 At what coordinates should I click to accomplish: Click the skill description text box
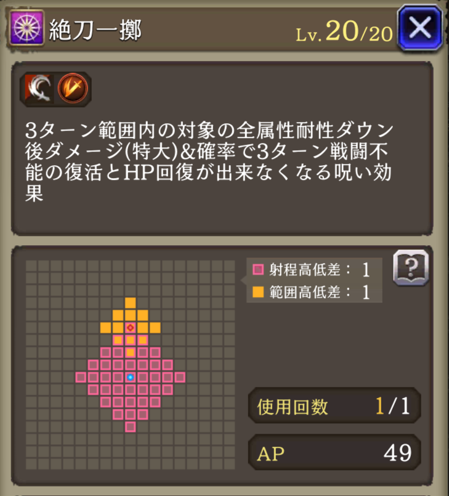click(x=222, y=148)
